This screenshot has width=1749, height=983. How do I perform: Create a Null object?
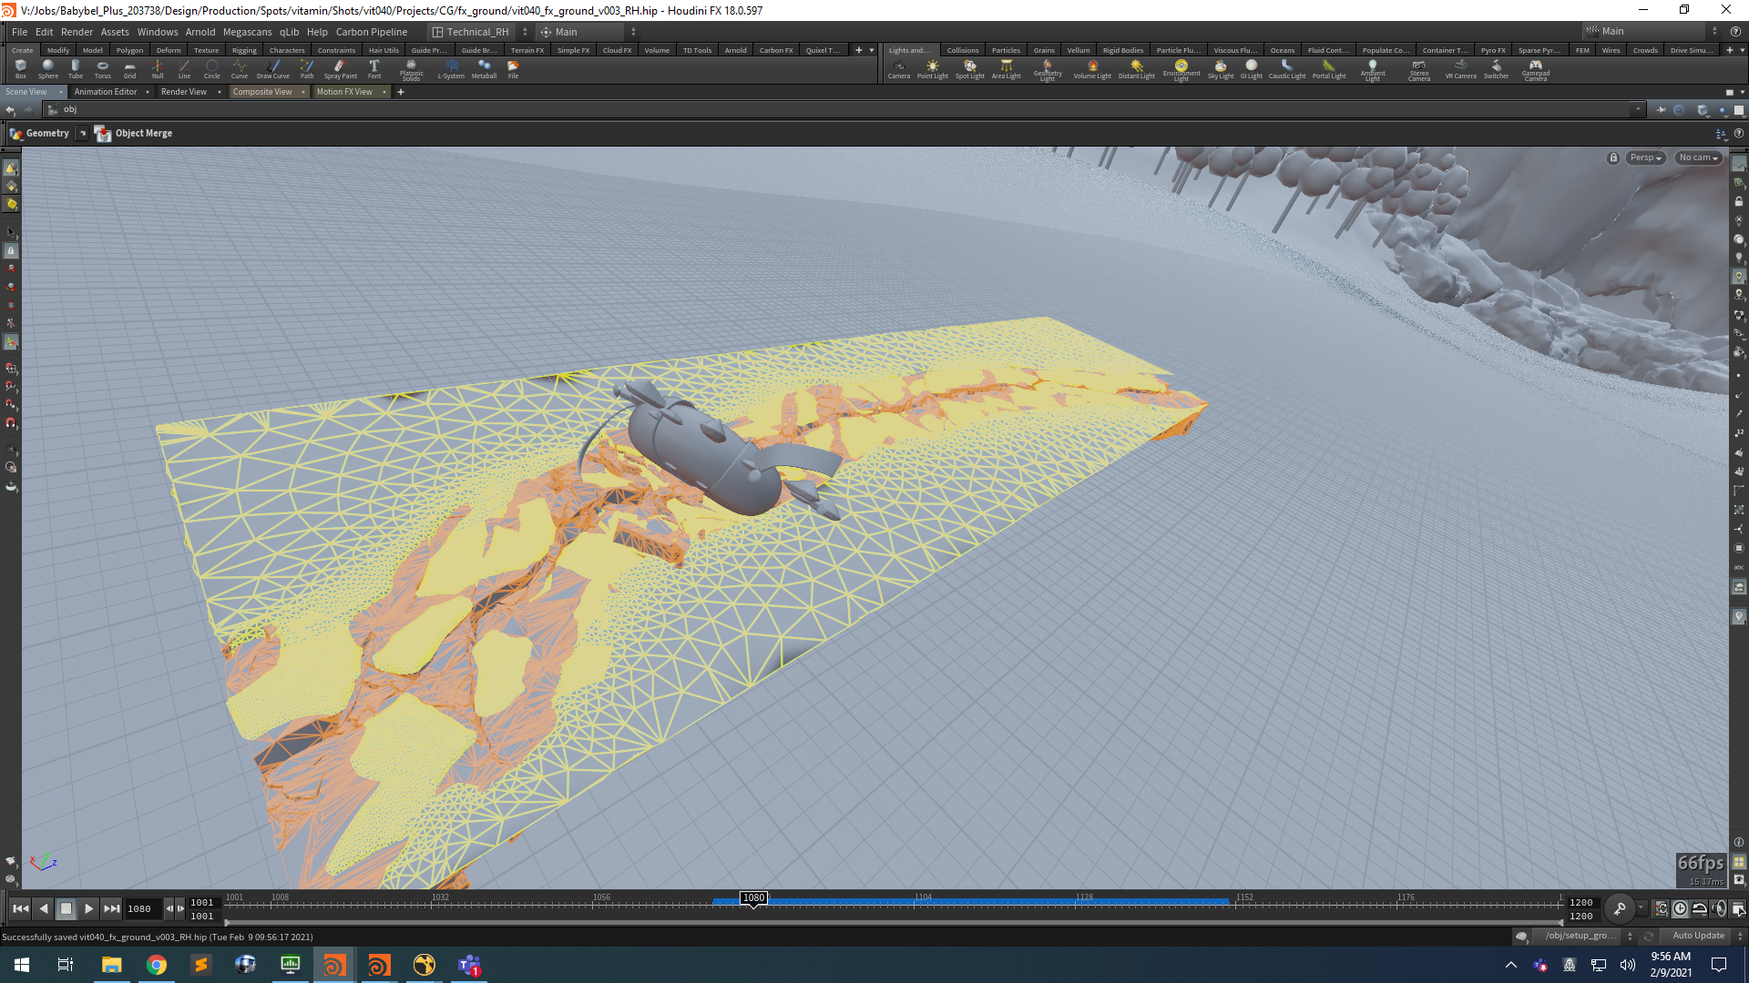[158, 69]
